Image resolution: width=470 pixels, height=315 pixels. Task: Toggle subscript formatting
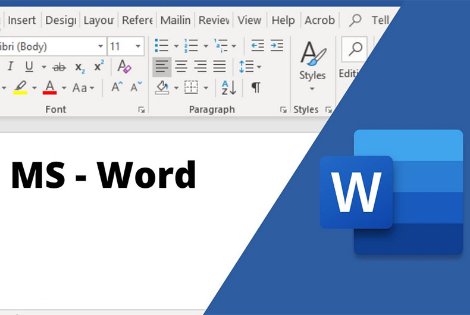click(80, 67)
